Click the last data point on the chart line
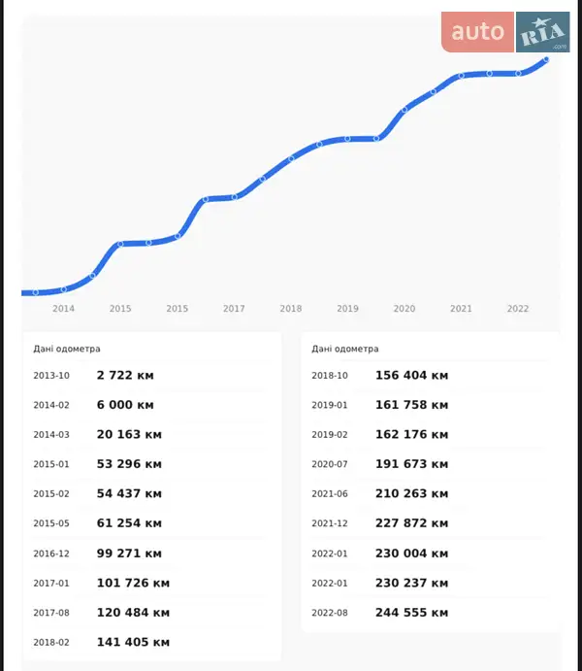The image size is (582, 671). click(x=547, y=59)
